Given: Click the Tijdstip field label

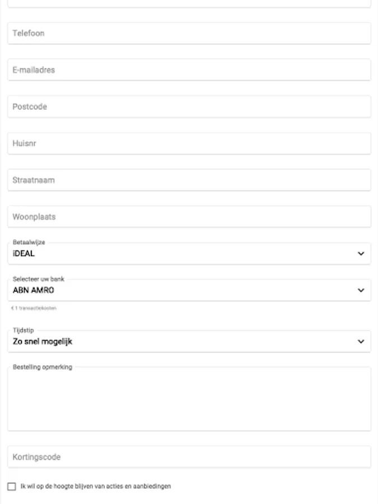Looking at the screenshot, I should [23, 330].
